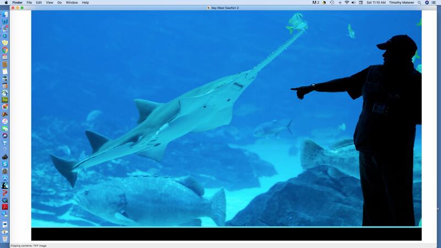Open Skype in the Dock
Screen dimensions: 441x248
5,164
